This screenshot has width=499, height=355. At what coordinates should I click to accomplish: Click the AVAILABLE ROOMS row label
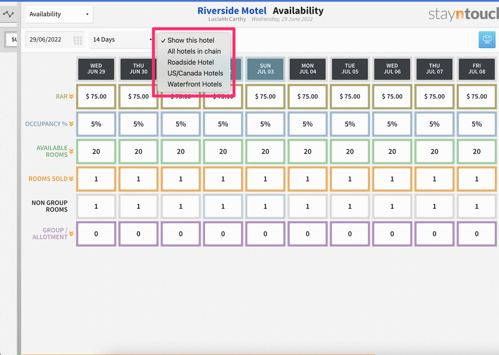[52, 151]
